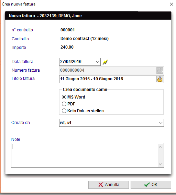Click the Note scrollbar up arrow
Screen dimensions: 176x195
click(x=161, y=147)
